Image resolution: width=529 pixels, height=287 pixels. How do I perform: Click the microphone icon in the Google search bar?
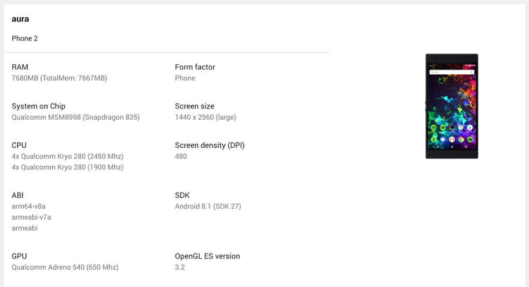click(x=473, y=71)
